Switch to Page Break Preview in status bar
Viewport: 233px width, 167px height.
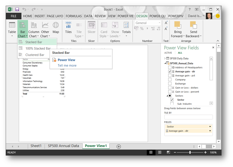pyautogui.click(x=168, y=152)
